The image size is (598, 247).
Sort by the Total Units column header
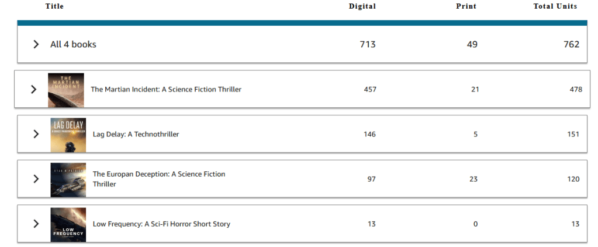[x=555, y=6]
